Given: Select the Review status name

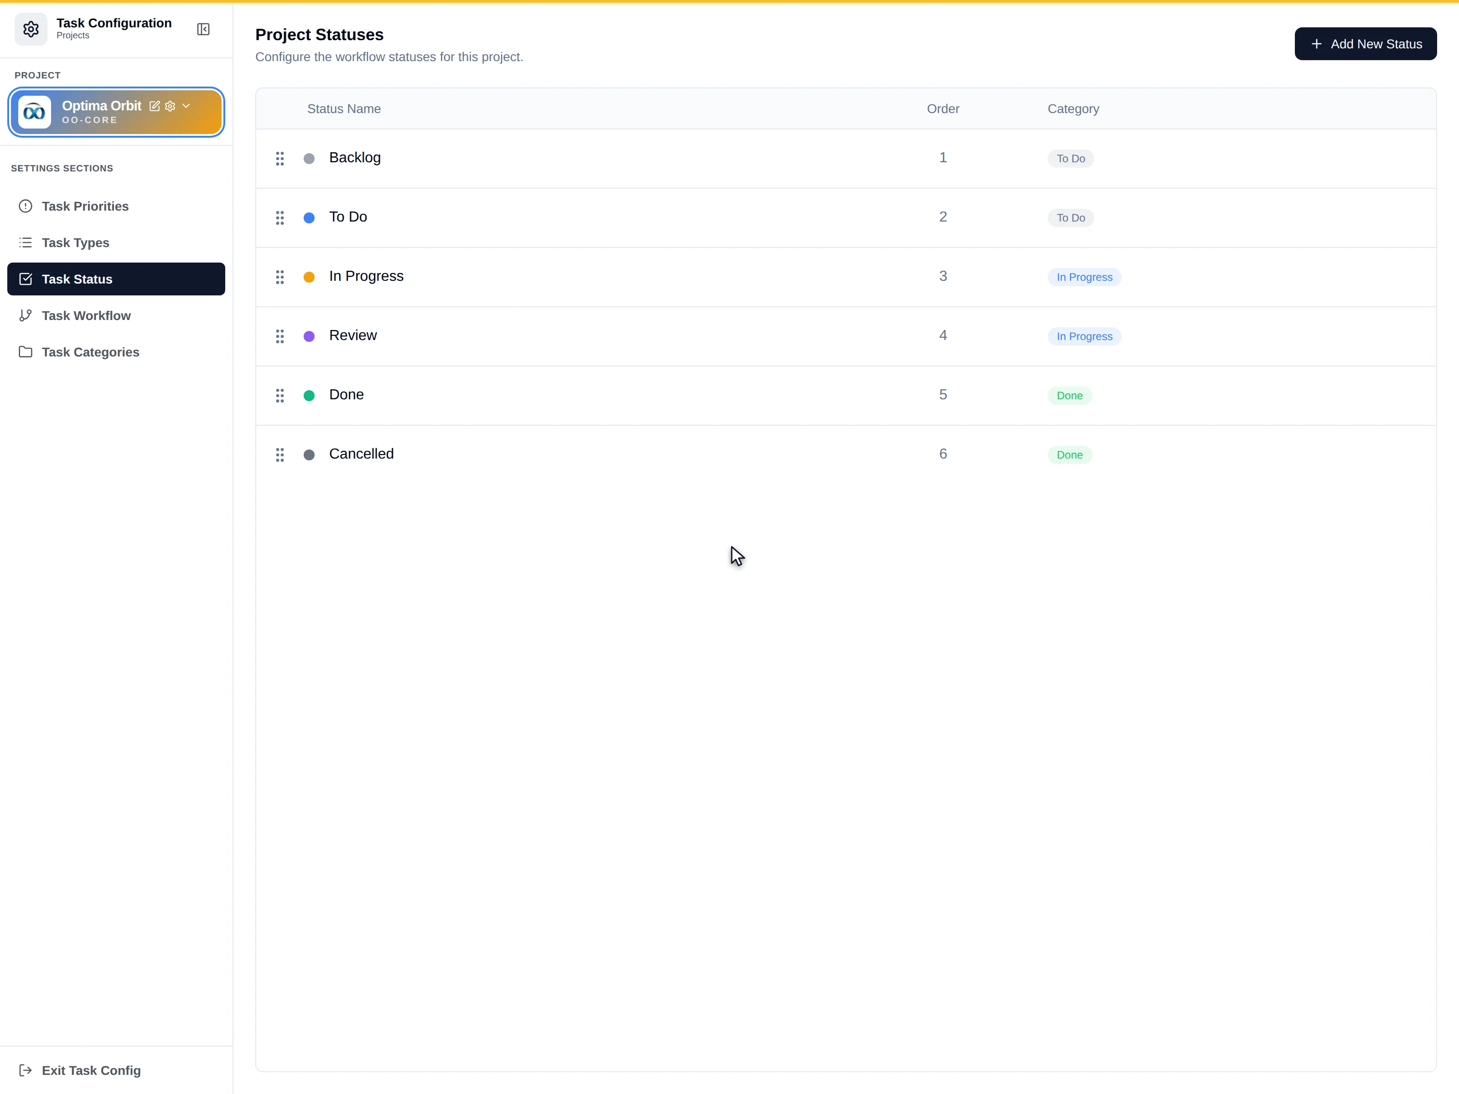Looking at the screenshot, I should 353,335.
